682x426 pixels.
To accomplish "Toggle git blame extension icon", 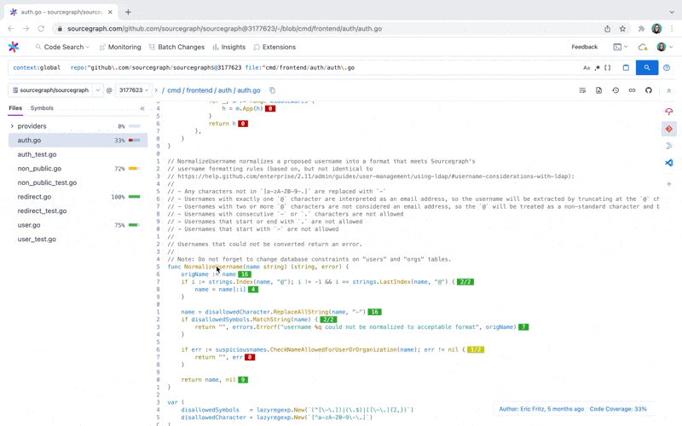I will click(x=669, y=130).
